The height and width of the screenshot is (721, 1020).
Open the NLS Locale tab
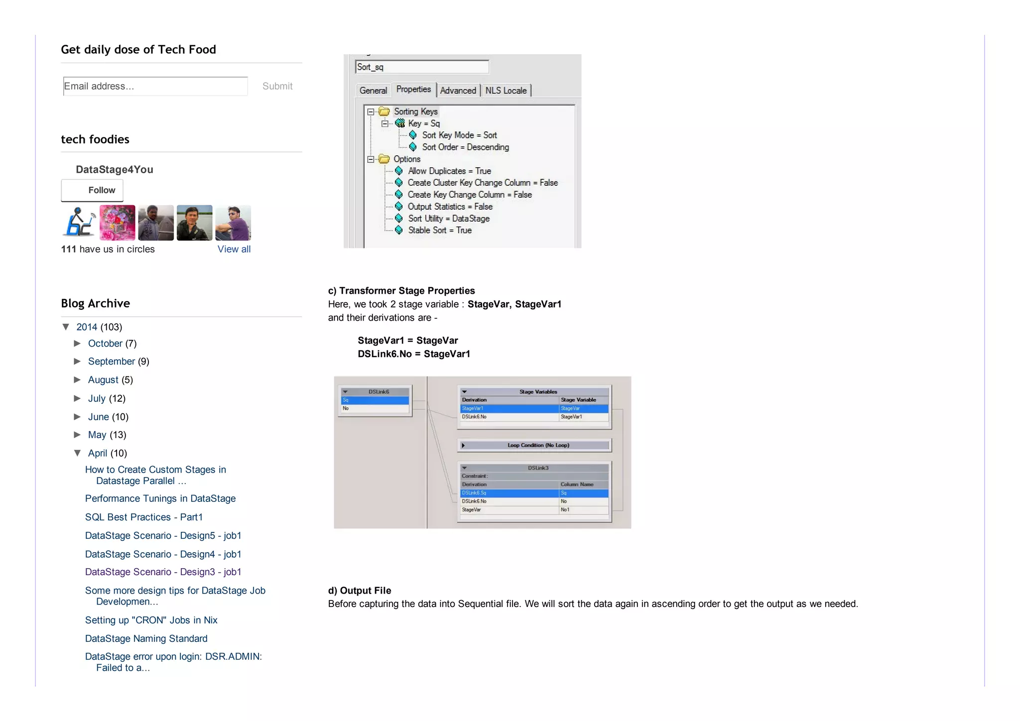pos(506,91)
